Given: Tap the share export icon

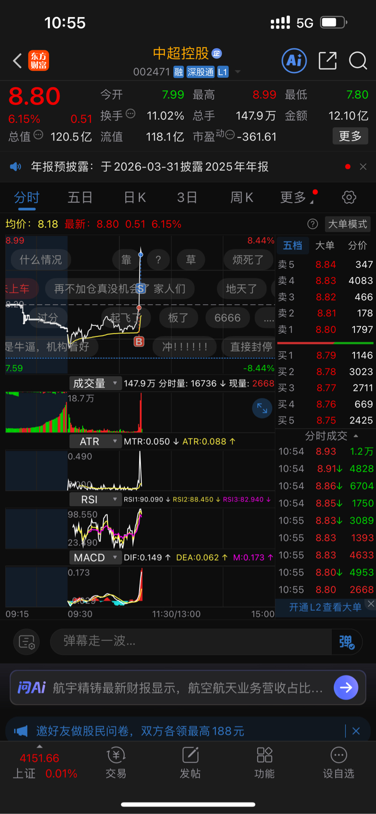Looking at the screenshot, I should 328,61.
